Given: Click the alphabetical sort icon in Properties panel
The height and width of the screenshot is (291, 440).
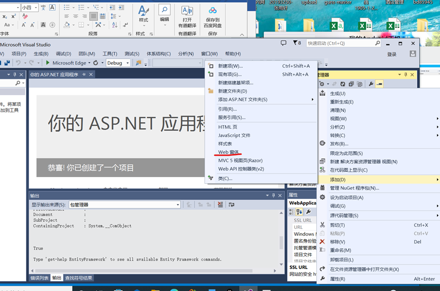Looking at the screenshot, I should pos(299,212).
